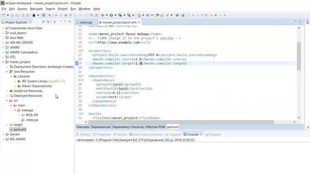This screenshot has height=174, width=310.
Task: Collapse the Java Resources node
Action: click(7, 72)
